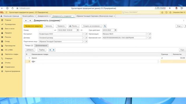This screenshot has height=104, width=186.
Task: Expand the Организация dropdown arrow
Action: (147, 34)
